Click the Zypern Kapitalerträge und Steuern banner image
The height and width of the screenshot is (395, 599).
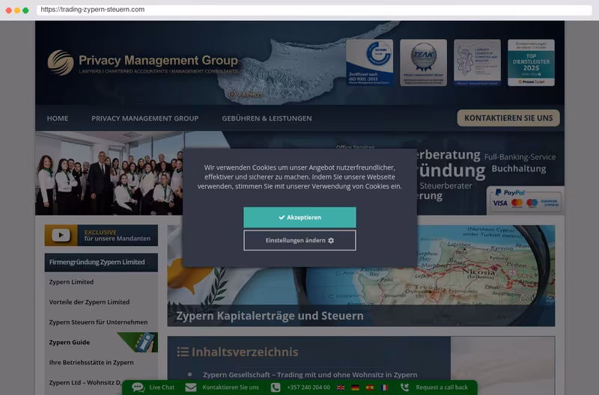coord(361,275)
